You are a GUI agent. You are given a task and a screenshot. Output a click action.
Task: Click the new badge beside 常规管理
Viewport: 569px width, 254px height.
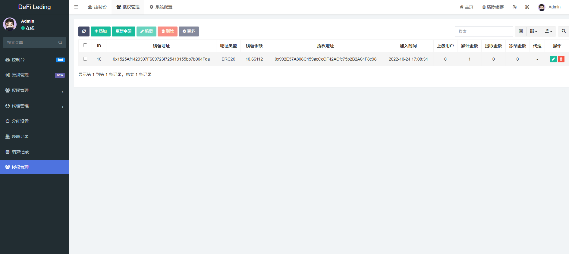[60, 75]
